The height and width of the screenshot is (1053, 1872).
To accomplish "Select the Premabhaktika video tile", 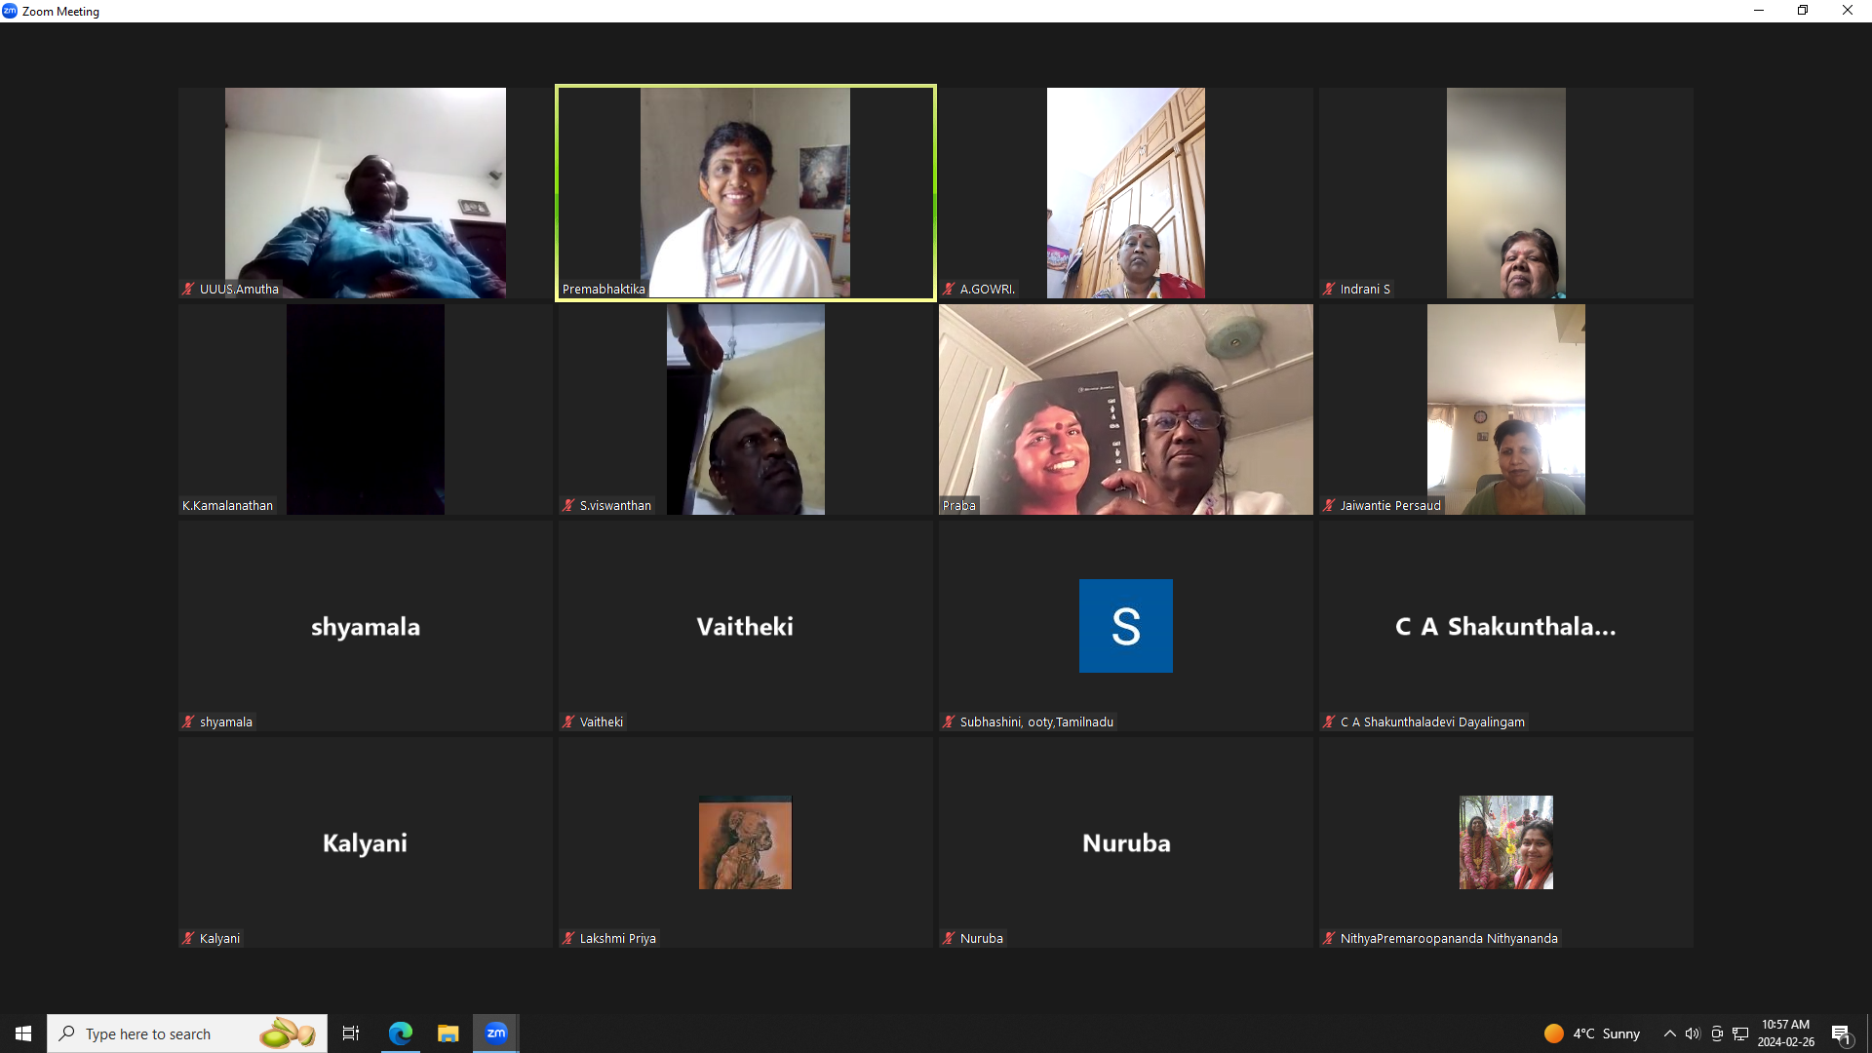I will click(745, 193).
